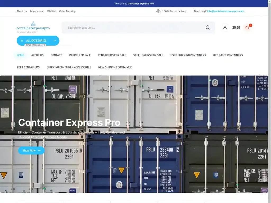Click the Container Express Pro hero heading
The image size is (271, 203).
(69, 123)
